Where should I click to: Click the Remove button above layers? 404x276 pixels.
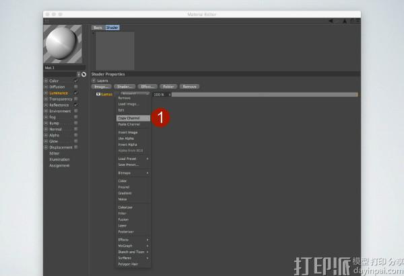point(189,87)
